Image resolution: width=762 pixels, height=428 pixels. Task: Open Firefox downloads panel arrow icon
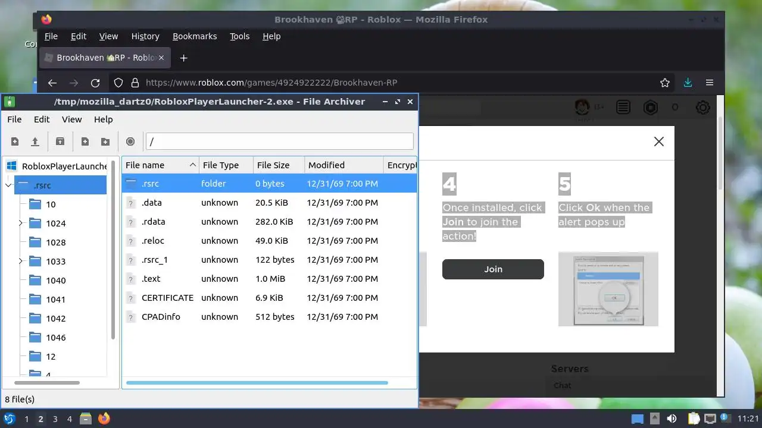click(x=688, y=83)
